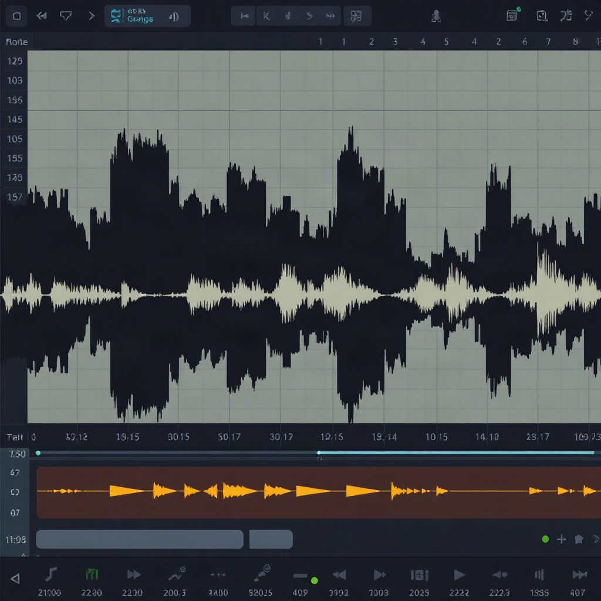Select the music note tool labeled 21000
The width and height of the screenshot is (601, 601).
coord(50,575)
